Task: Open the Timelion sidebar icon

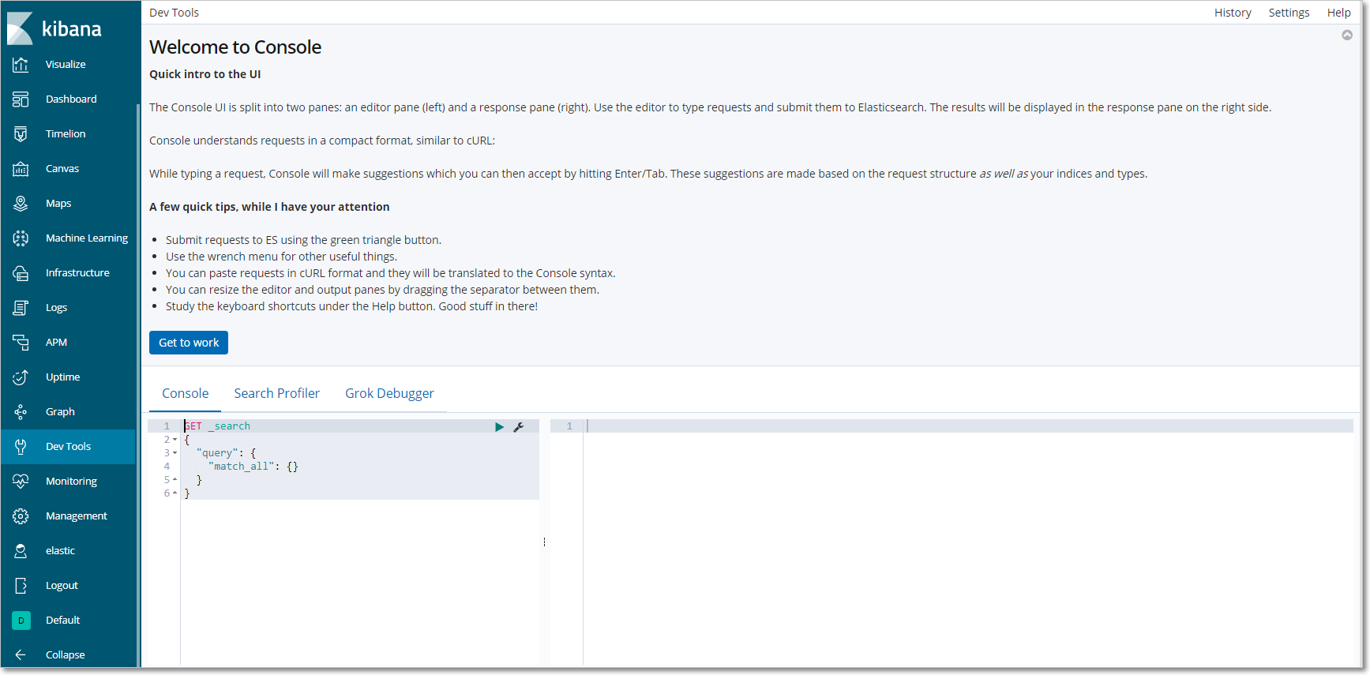Action: (x=21, y=134)
